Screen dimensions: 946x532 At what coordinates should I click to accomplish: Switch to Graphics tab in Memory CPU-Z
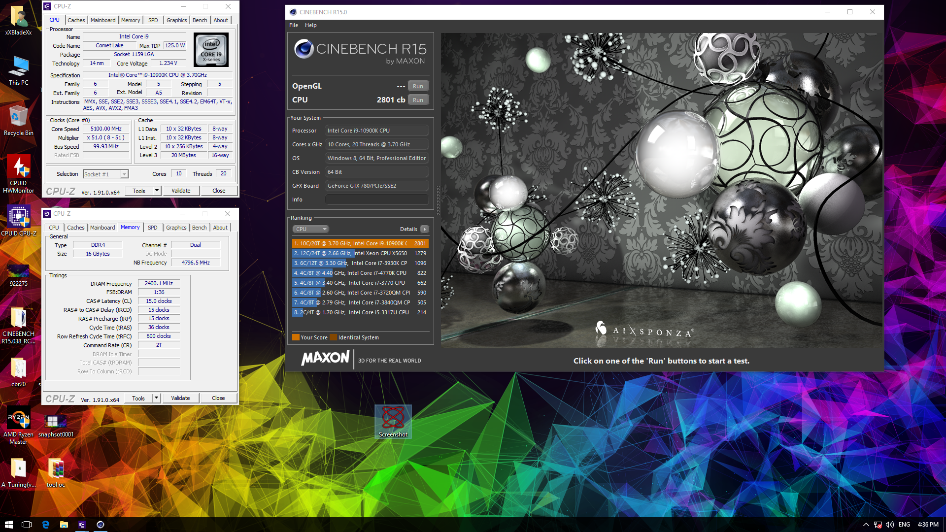point(176,228)
